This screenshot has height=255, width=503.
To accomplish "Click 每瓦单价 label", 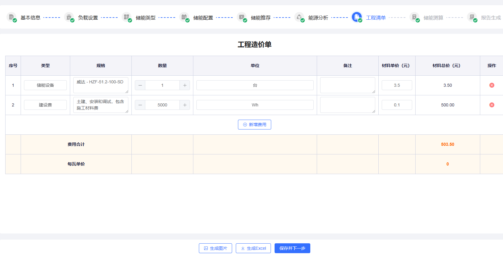I will tap(76, 164).
